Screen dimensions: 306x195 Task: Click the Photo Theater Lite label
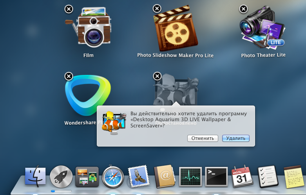point(263,55)
